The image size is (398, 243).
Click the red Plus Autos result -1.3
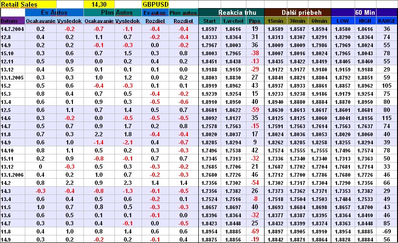pyautogui.click(x=128, y=191)
